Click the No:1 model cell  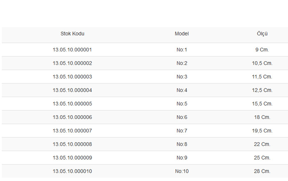coord(182,50)
